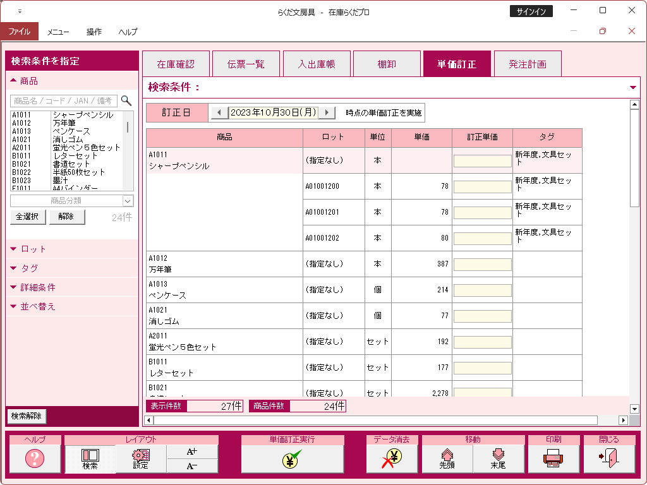Select A1013 ペンケース in product list
The image size is (647, 485).
(67, 131)
